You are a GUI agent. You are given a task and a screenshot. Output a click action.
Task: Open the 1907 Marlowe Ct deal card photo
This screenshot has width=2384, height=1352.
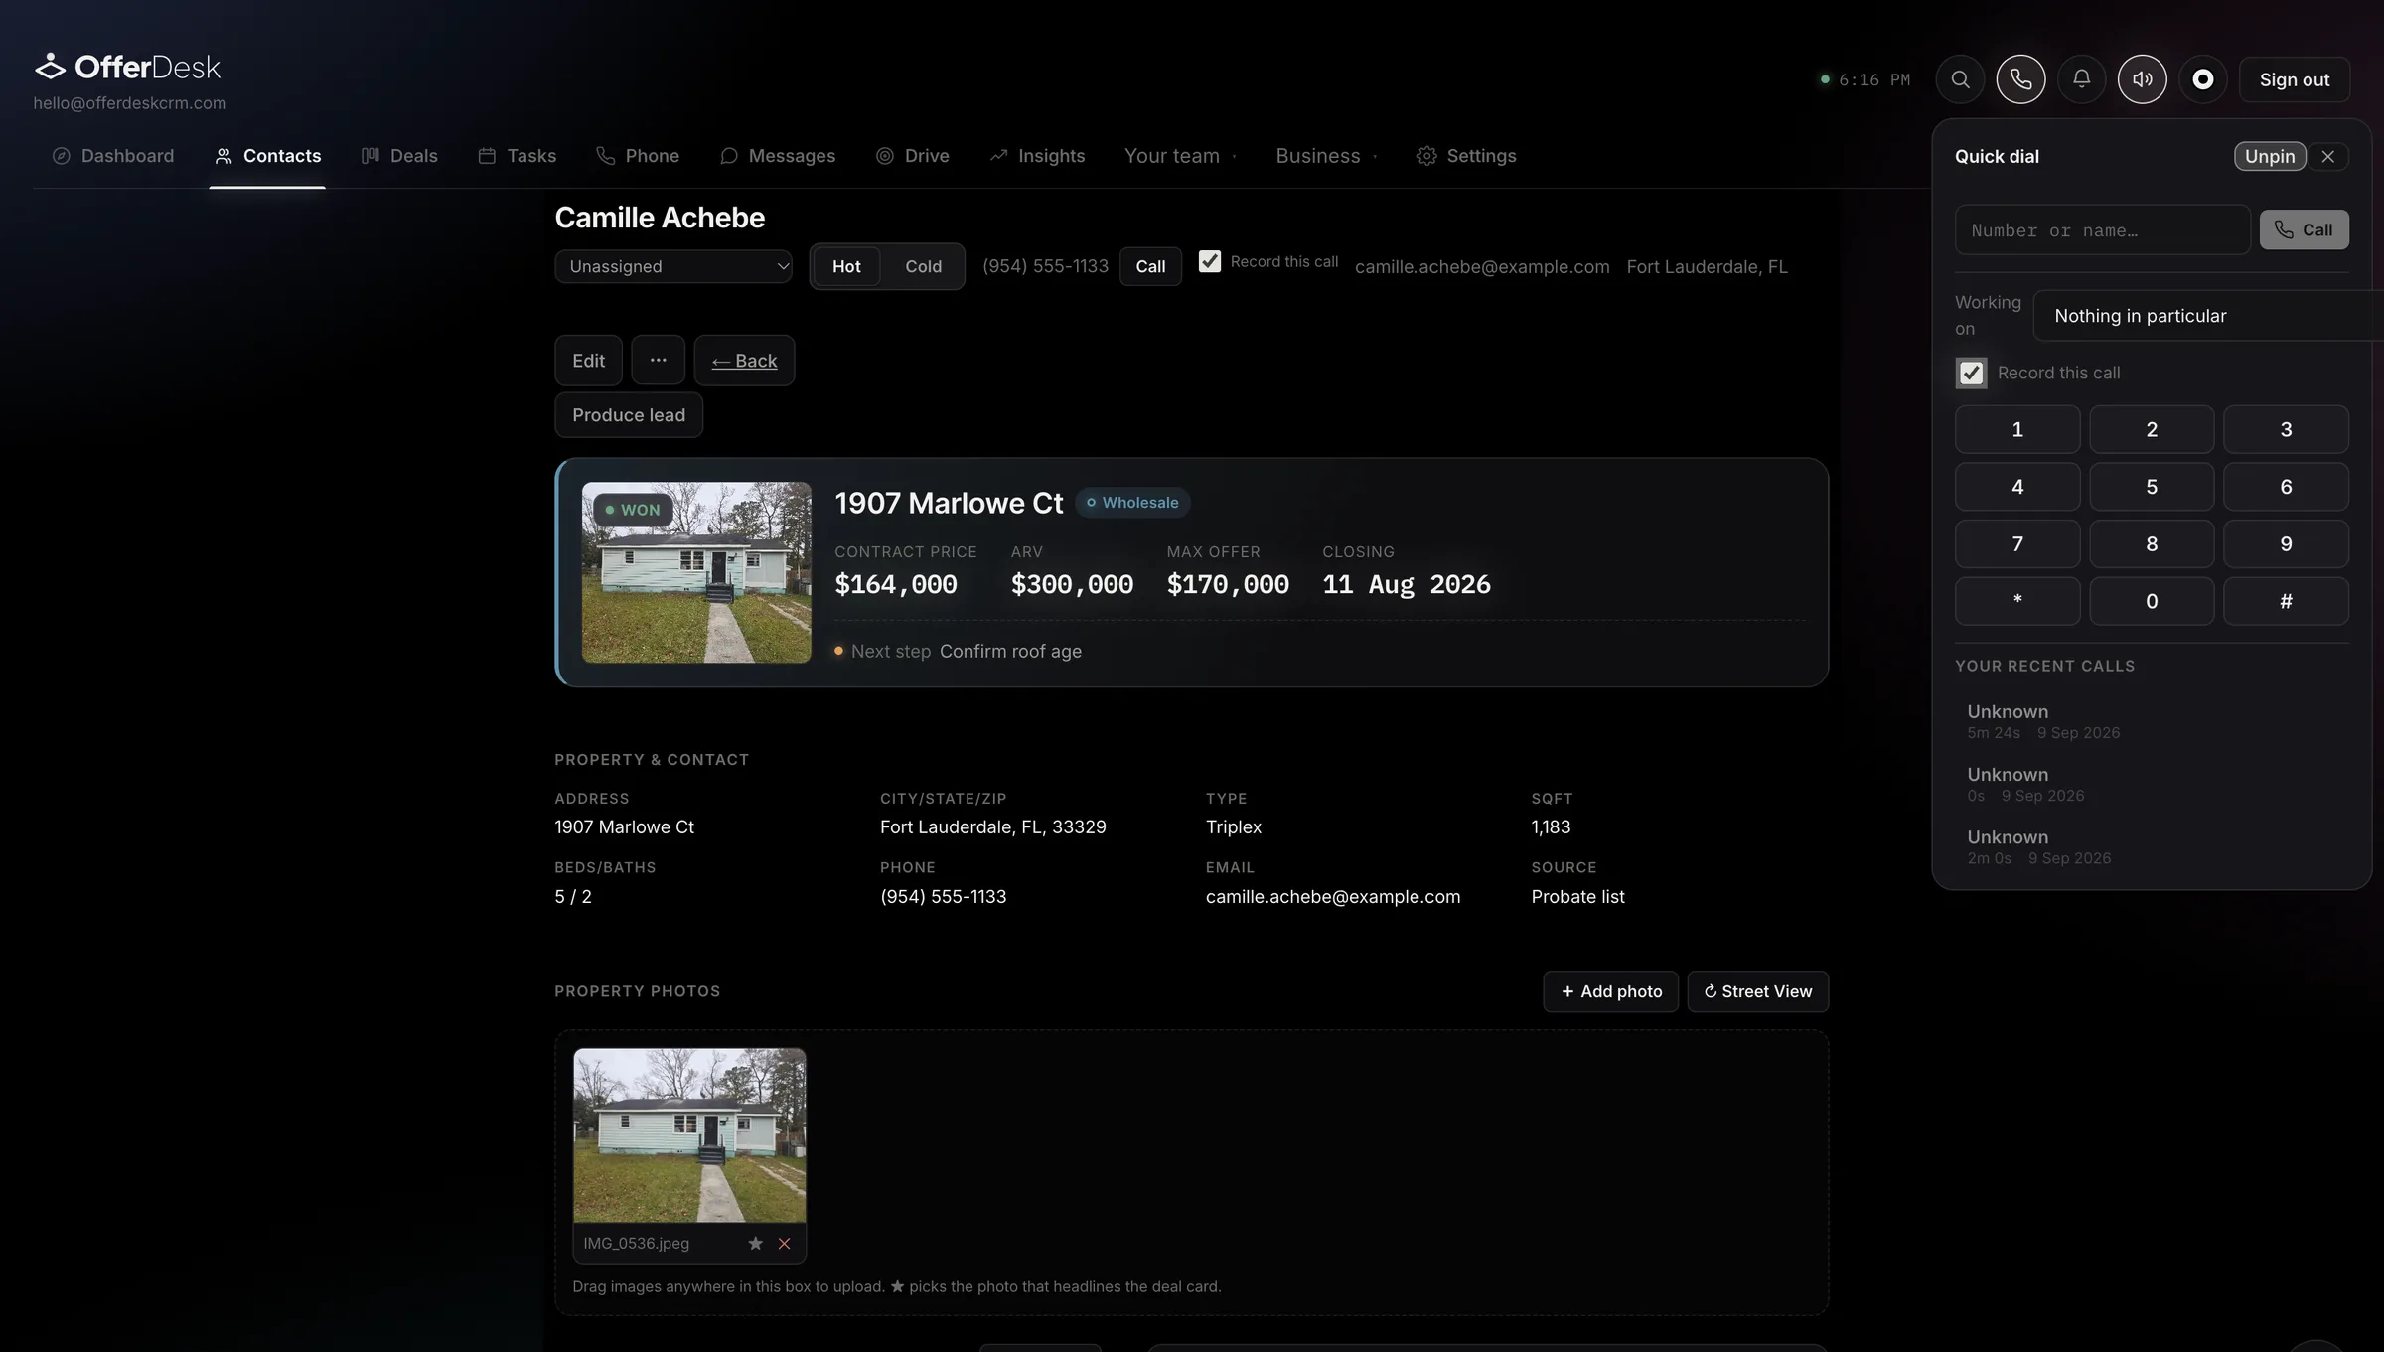tap(696, 572)
